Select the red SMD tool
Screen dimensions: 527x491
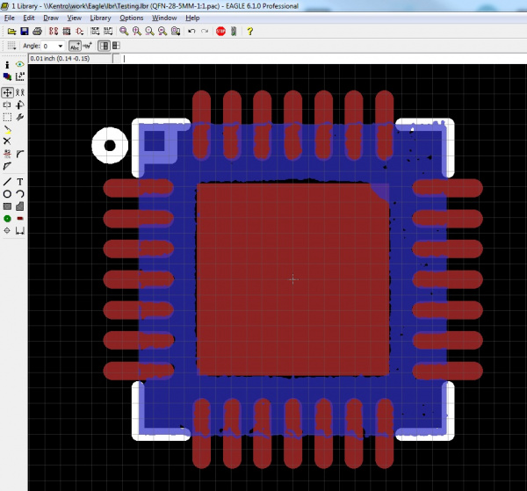(20, 219)
